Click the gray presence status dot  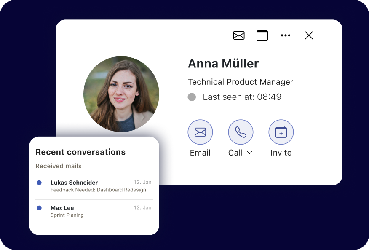[192, 97]
